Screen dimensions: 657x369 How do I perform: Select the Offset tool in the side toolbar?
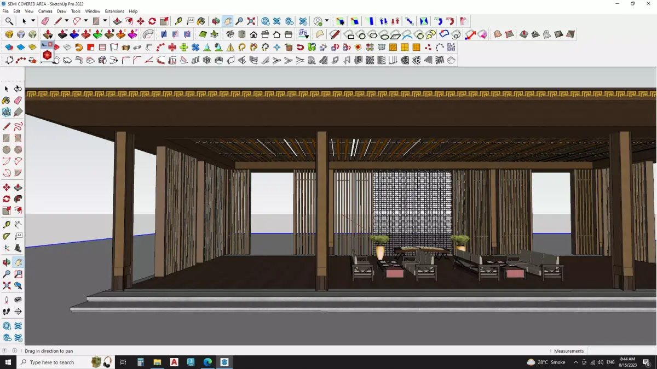tap(18, 210)
